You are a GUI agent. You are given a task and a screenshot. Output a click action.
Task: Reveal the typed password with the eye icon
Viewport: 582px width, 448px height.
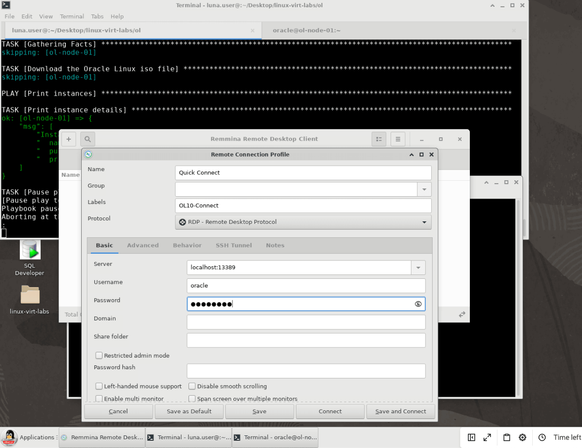point(418,304)
